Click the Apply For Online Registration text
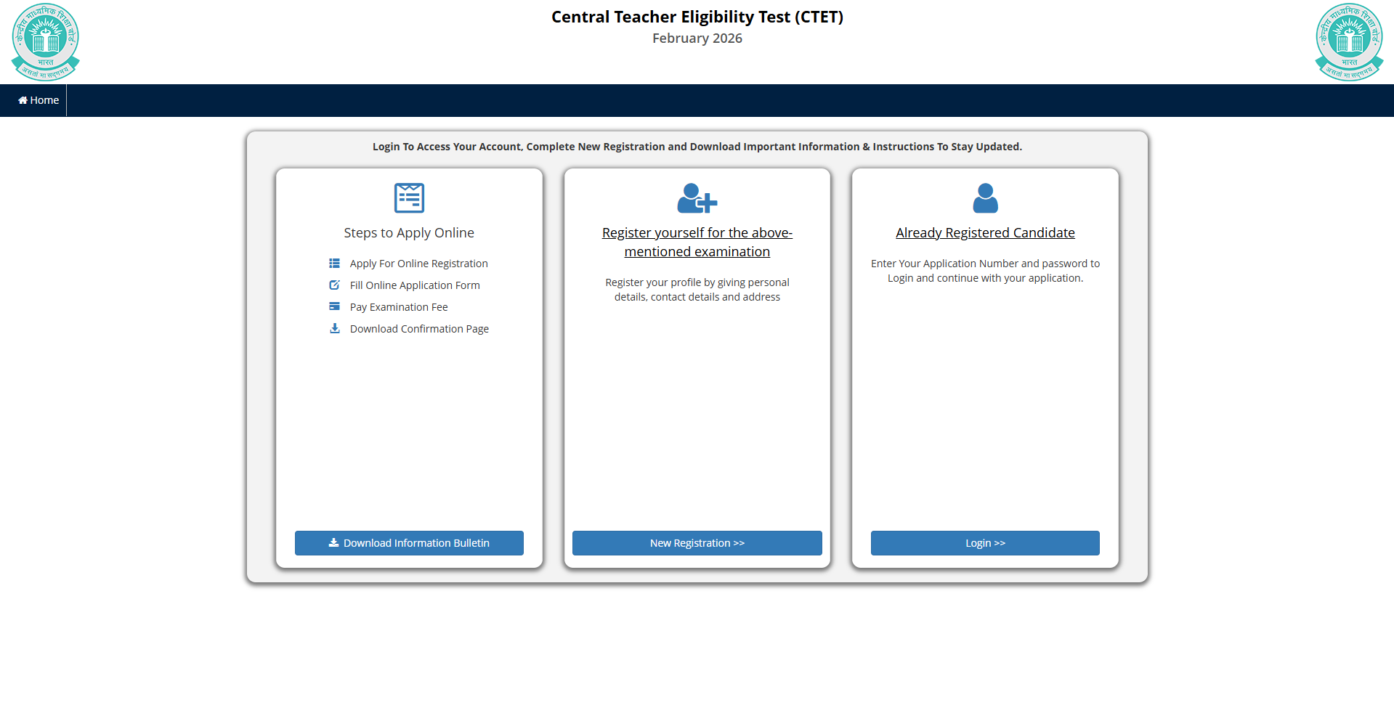Image resolution: width=1394 pixels, height=713 pixels. [418, 264]
